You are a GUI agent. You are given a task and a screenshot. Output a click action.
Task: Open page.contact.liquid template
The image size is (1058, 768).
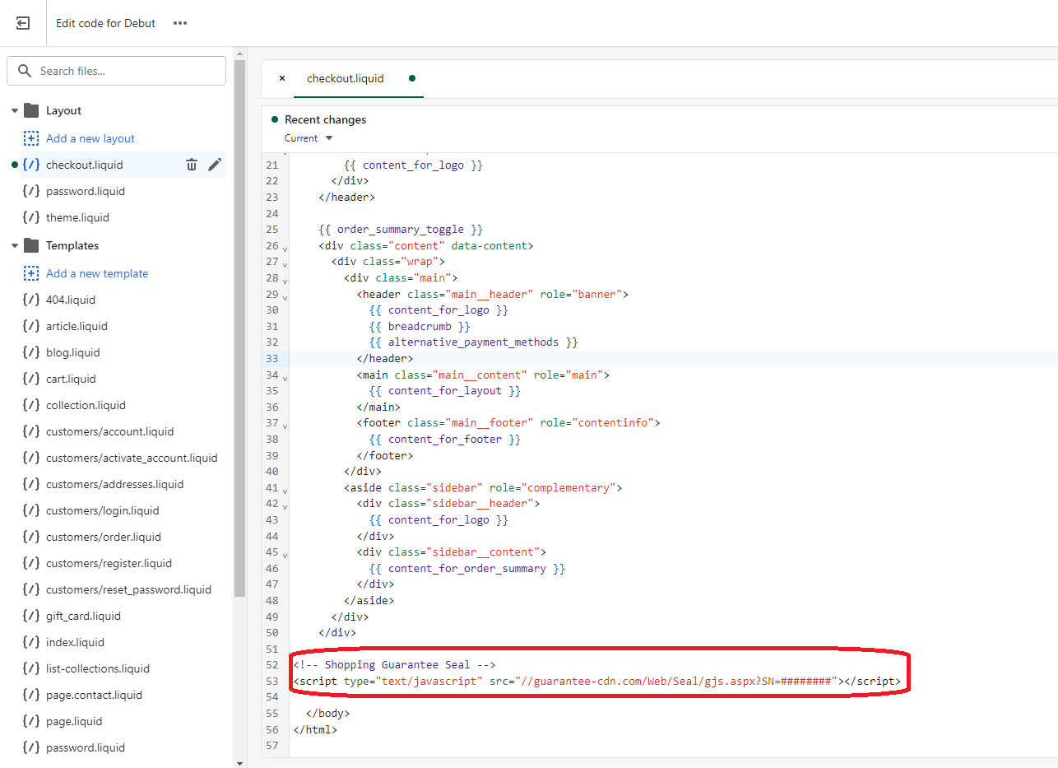point(94,695)
